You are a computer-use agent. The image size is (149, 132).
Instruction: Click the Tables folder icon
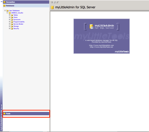(x=12, y=15)
